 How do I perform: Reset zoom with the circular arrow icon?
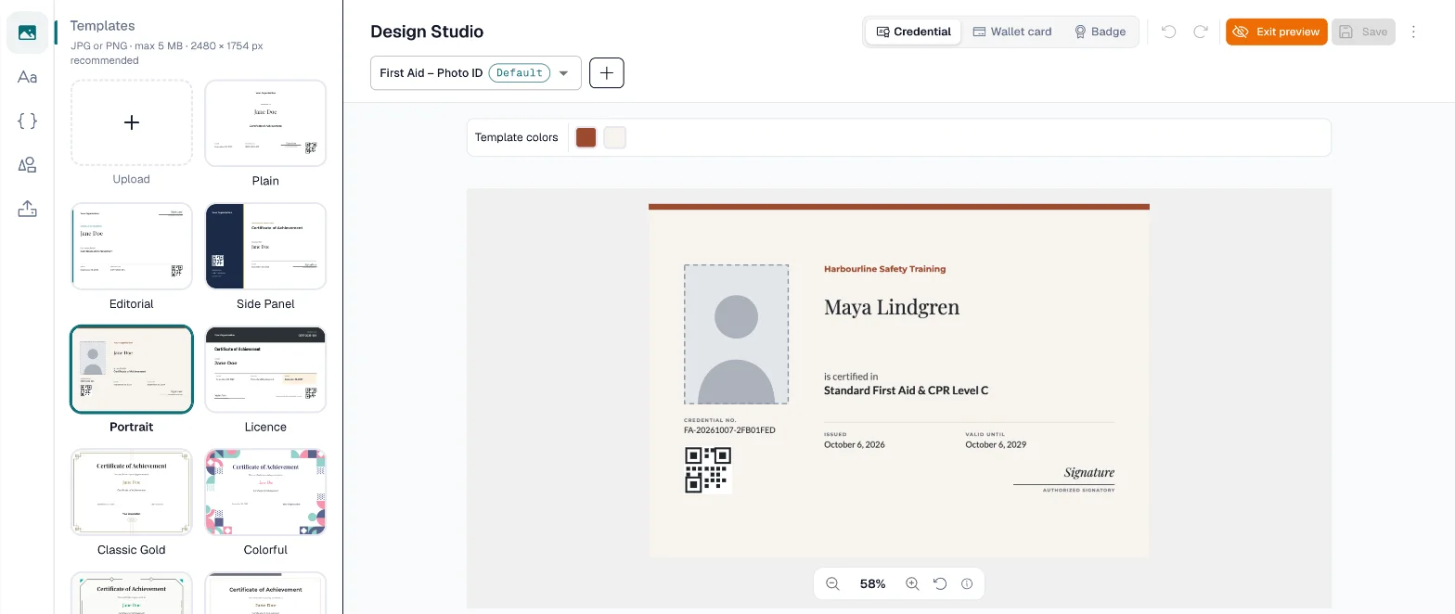[940, 583]
